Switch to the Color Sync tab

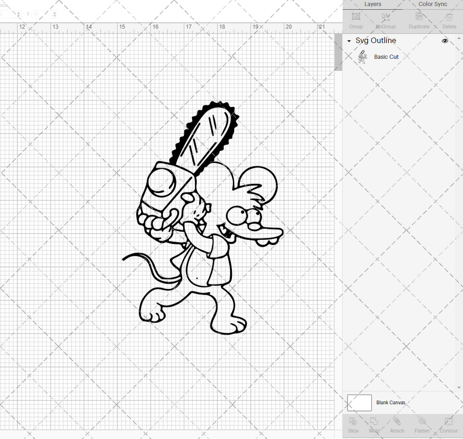[x=432, y=4]
